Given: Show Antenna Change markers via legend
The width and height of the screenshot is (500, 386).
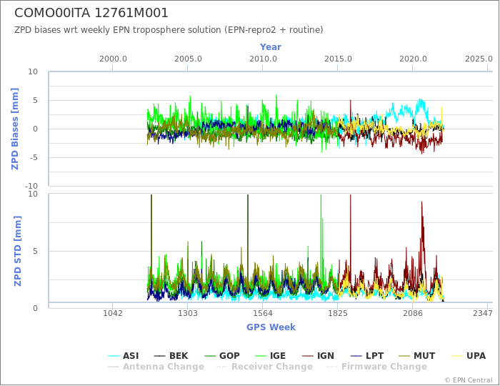Looking at the screenshot, I should (x=156, y=367).
